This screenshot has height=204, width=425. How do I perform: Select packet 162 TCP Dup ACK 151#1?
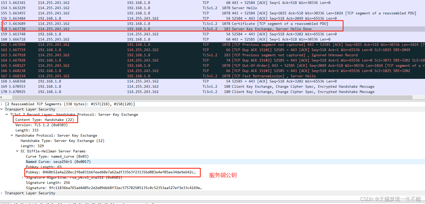click(x=212, y=50)
